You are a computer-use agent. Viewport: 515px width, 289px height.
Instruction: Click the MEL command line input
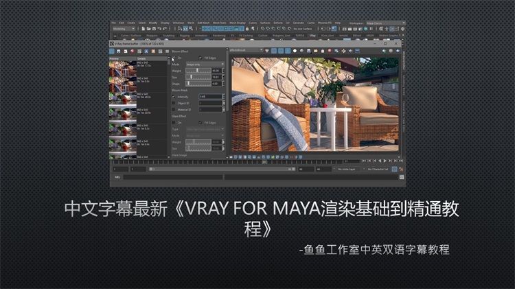tap(173, 177)
